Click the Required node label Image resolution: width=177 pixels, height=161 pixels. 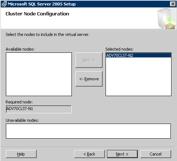(x=19, y=102)
